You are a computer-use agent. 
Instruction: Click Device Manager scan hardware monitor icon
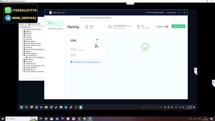click(39, 24)
